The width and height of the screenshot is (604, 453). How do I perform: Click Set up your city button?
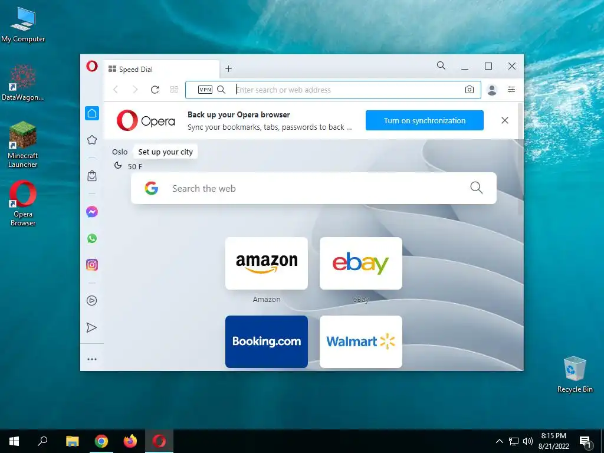click(x=165, y=152)
